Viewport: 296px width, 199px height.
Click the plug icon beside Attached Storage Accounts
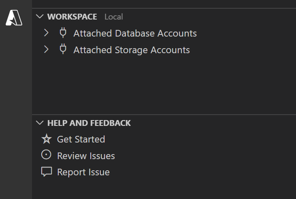(63, 49)
